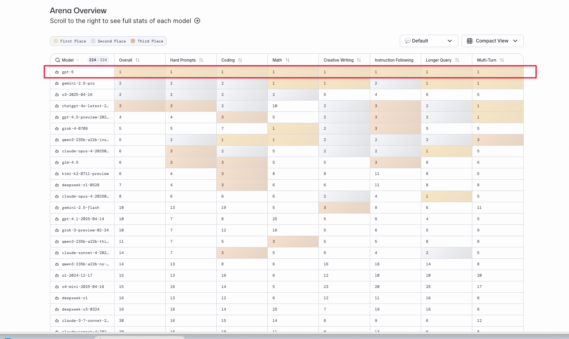Viewport: 569px width, 339px height.
Task: Click the First Place legend swatch
Action: point(56,41)
